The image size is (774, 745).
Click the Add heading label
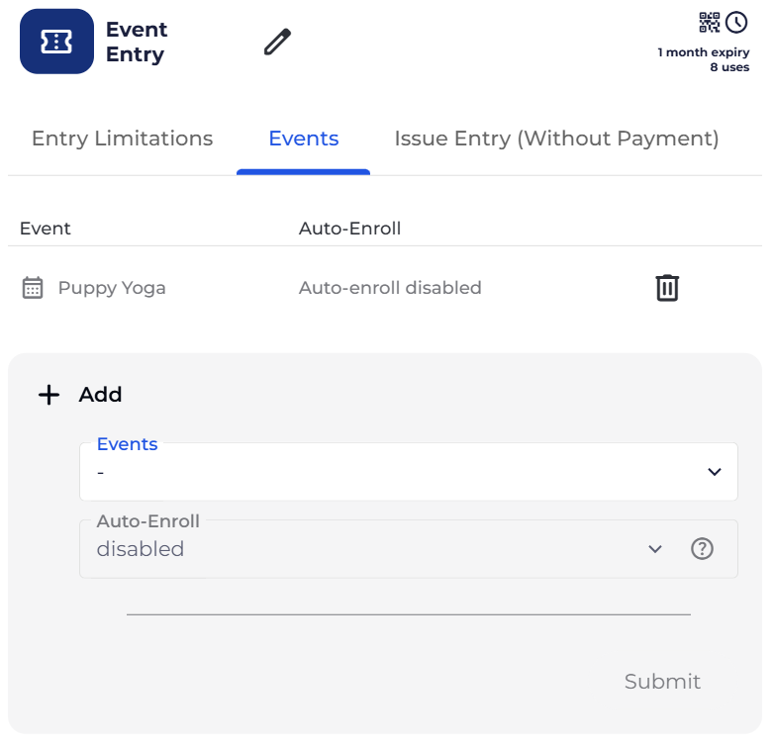tap(100, 395)
